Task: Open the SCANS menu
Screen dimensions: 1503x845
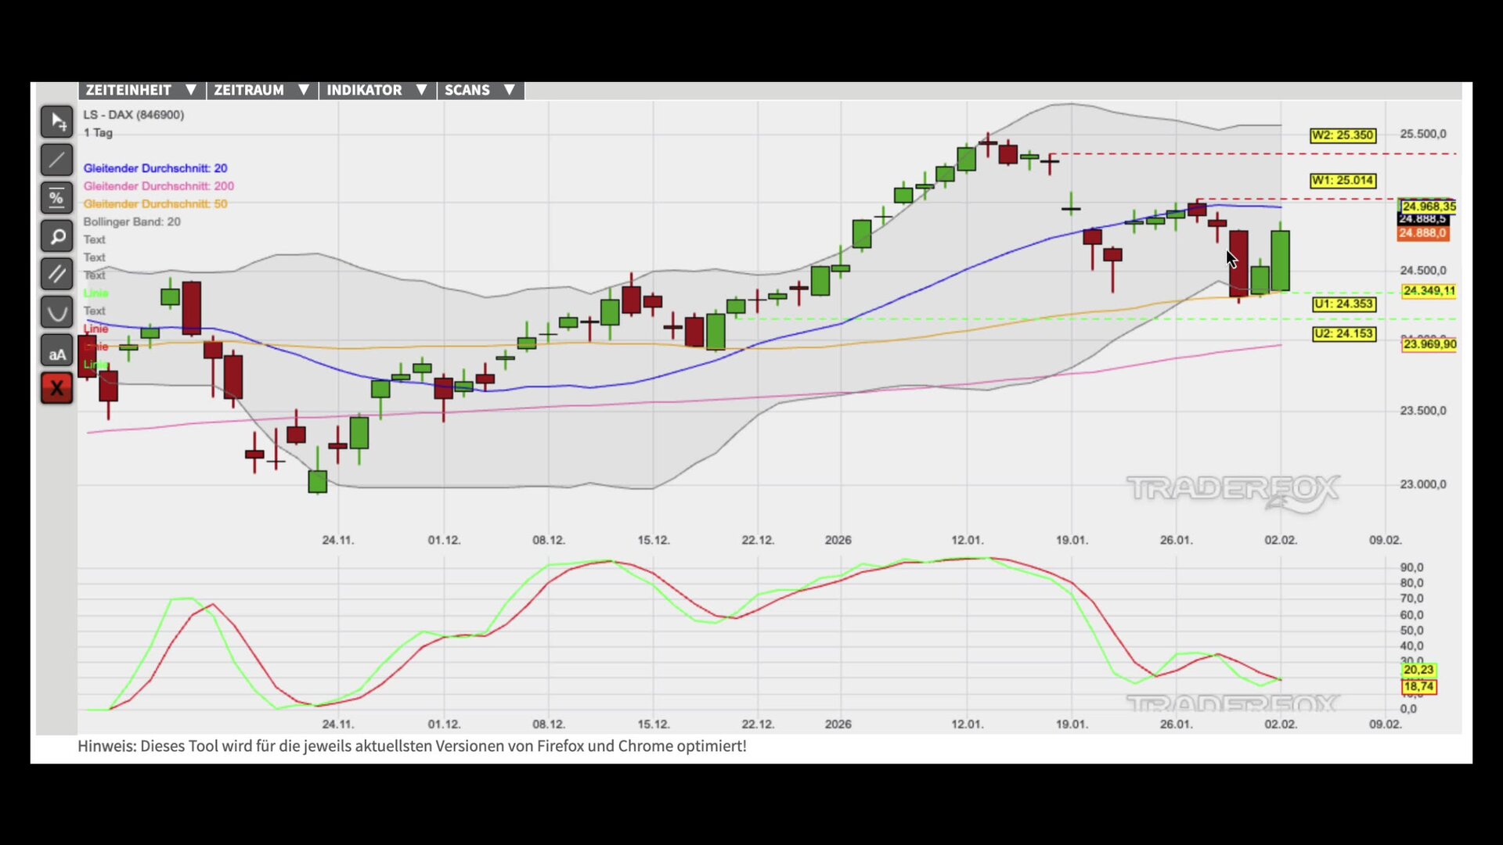Action: (x=479, y=90)
